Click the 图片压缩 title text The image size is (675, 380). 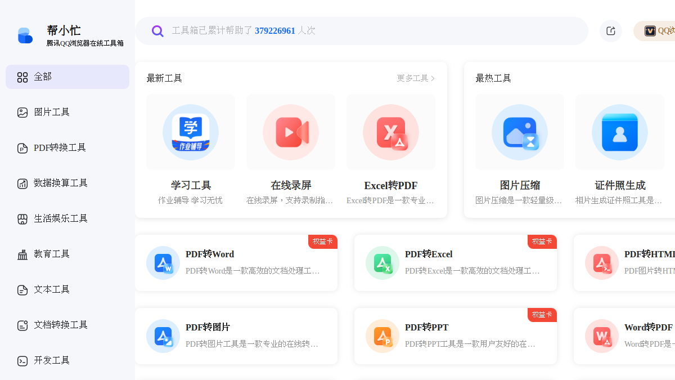(x=520, y=186)
